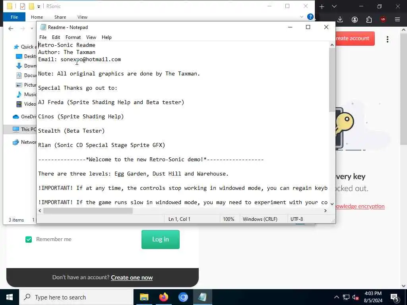Open the Notepad Format menu

point(73,37)
